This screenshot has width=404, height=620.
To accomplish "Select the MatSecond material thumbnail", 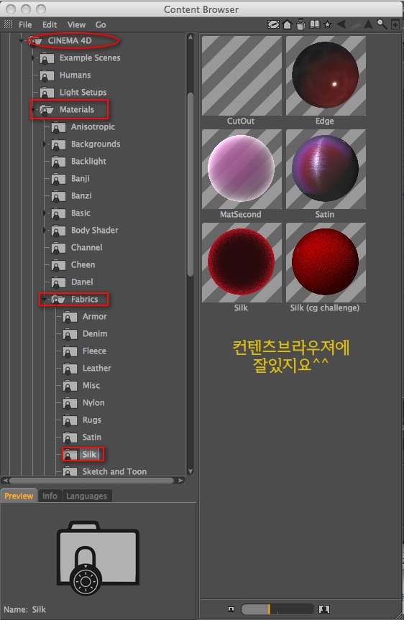I will pyautogui.click(x=242, y=170).
